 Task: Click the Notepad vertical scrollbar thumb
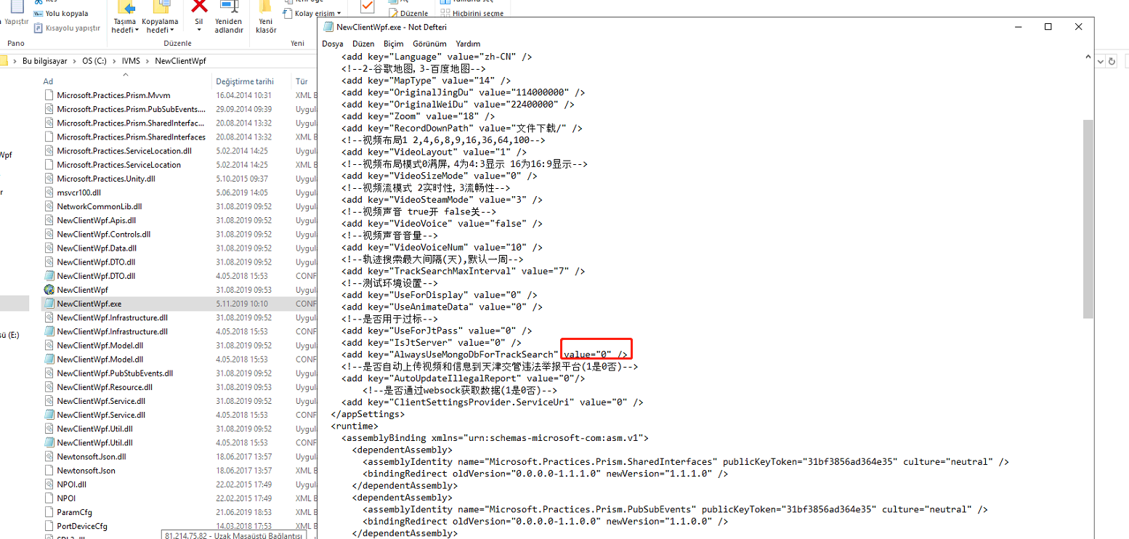1088,219
